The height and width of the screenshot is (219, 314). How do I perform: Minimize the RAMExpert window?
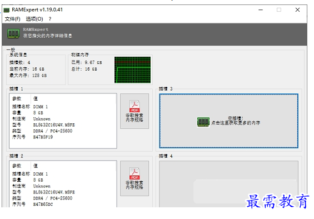[261, 10]
